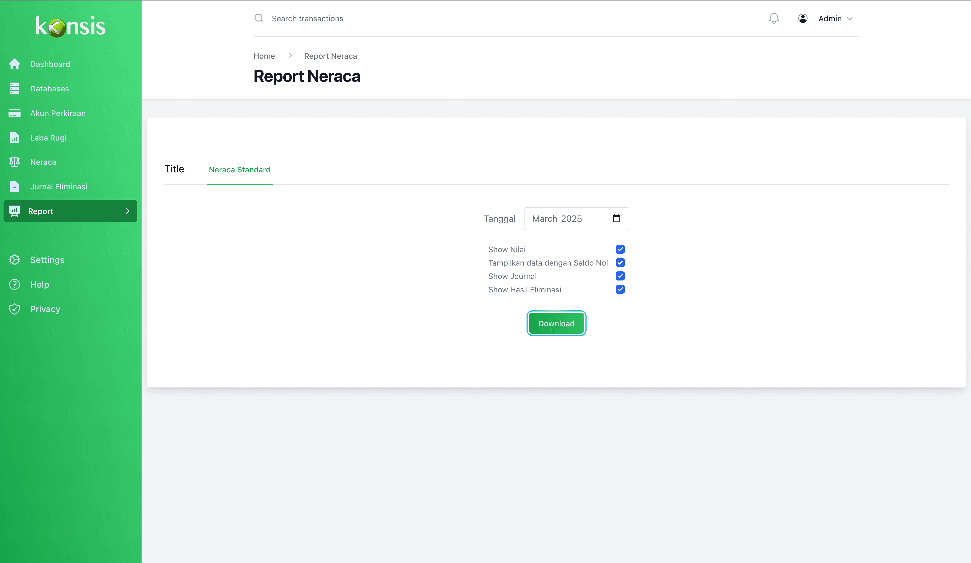This screenshot has width=971, height=563.
Task: Disable the Show Journal checkbox
Action: tap(620, 276)
